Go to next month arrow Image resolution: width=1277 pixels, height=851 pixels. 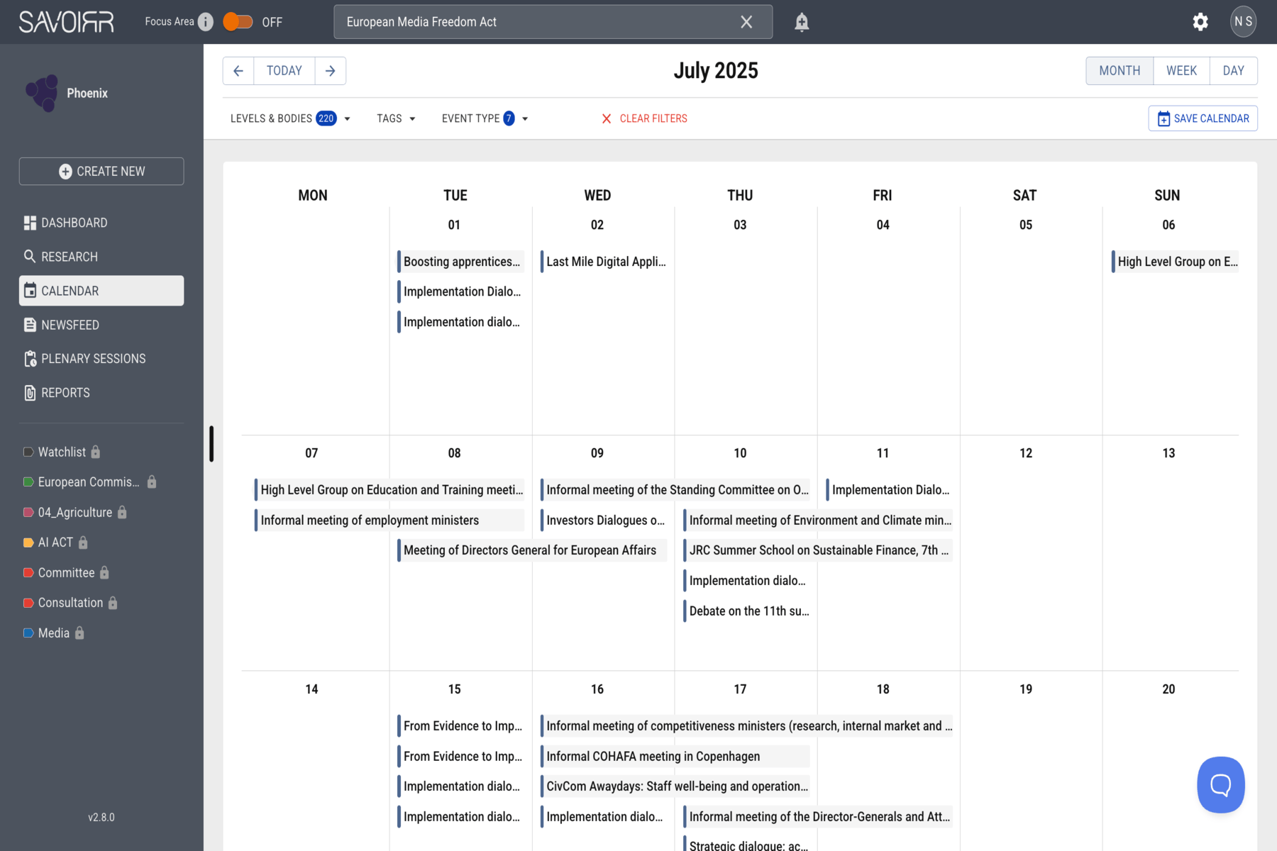point(331,71)
